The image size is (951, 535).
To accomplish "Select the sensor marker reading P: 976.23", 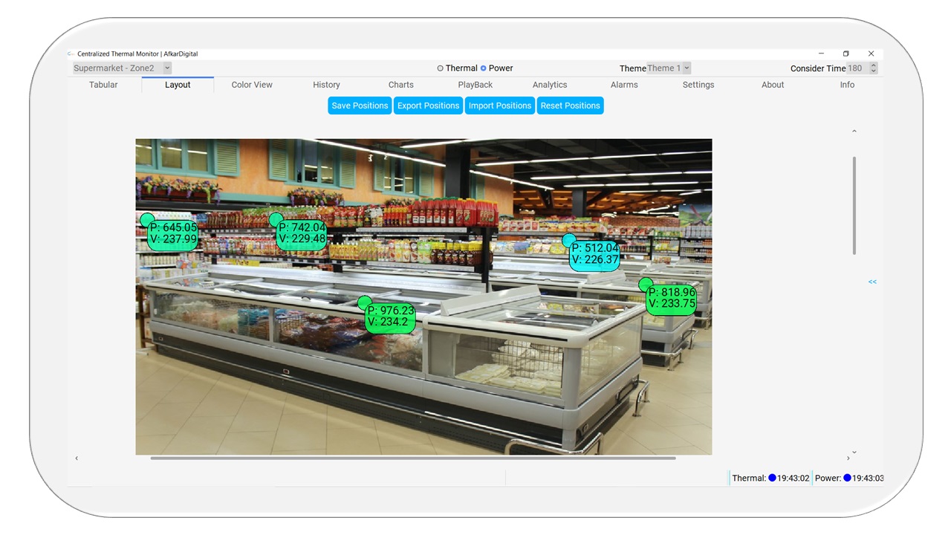I will pos(390,316).
